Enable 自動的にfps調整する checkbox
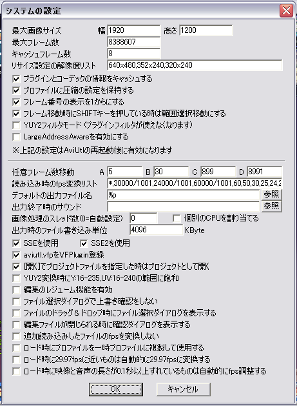 16,371
